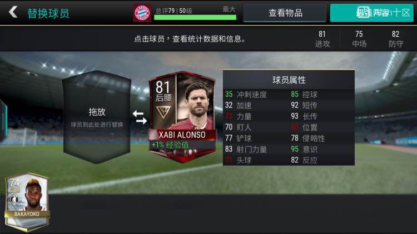This screenshot has width=417, height=234.
Task: Tap the empty 拖放 drop slot
Action: 97,117
